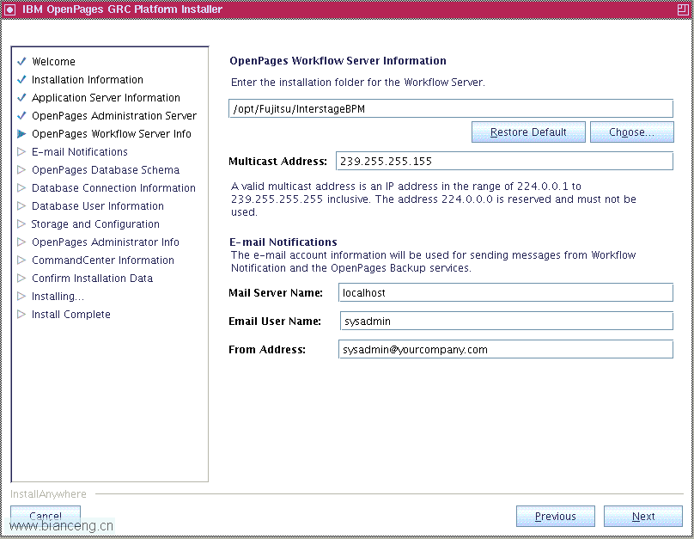694x539 pixels.
Task: Select the Application Server Information step label
Action: click(107, 98)
